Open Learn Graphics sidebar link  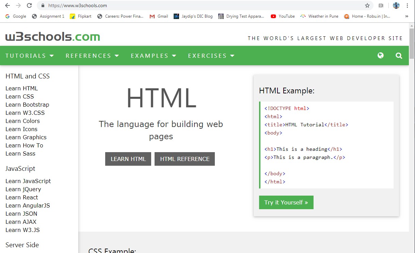click(x=26, y=137)
